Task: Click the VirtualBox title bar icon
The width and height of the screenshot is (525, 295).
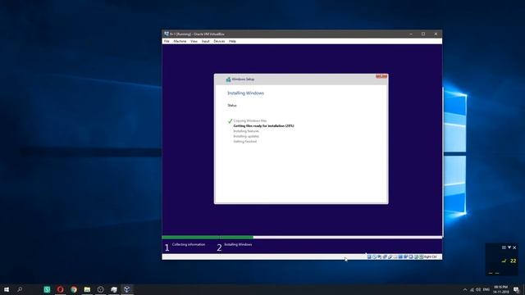Action: click(167, 34)
